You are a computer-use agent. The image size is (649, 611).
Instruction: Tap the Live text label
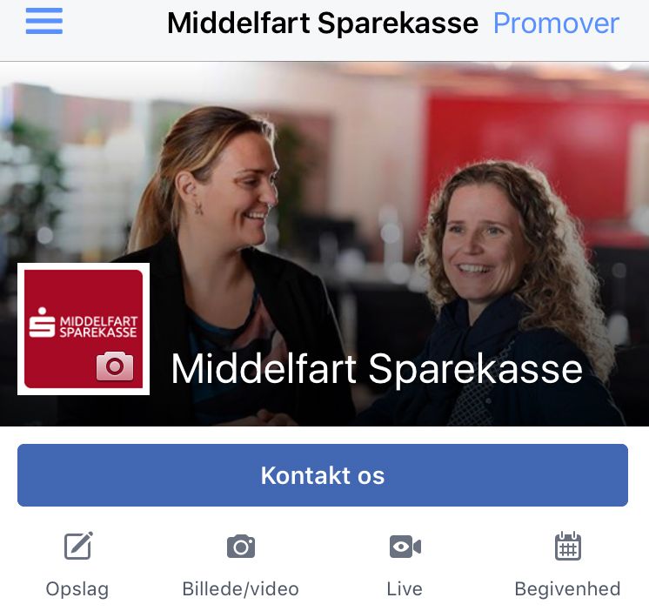pyautogui.click(x=405, y=588)
